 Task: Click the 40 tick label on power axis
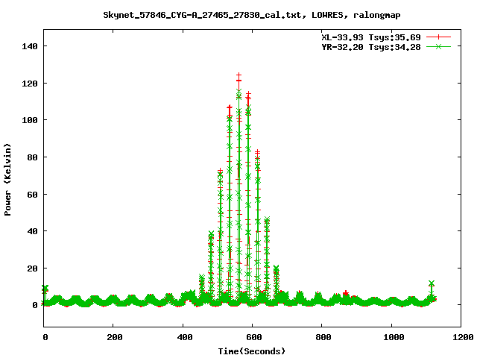(32, 231)
